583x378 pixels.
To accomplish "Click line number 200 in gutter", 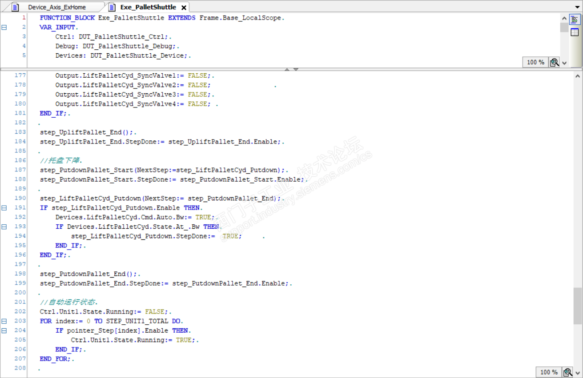I will 20,292.
